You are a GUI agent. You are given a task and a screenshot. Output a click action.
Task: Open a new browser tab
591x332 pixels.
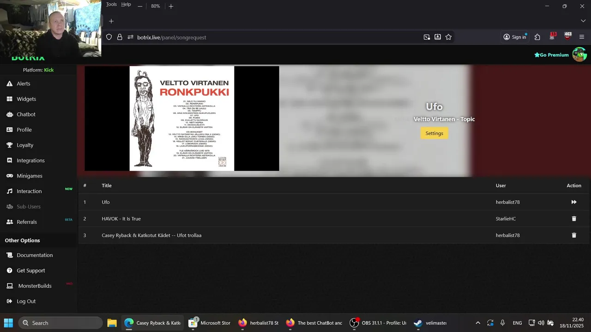(x=111, y=21)
